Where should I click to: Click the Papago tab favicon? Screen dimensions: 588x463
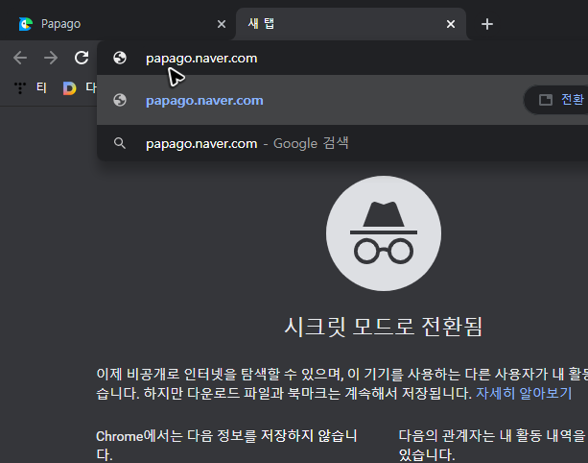pyautogui.click(x=26, y=24)
